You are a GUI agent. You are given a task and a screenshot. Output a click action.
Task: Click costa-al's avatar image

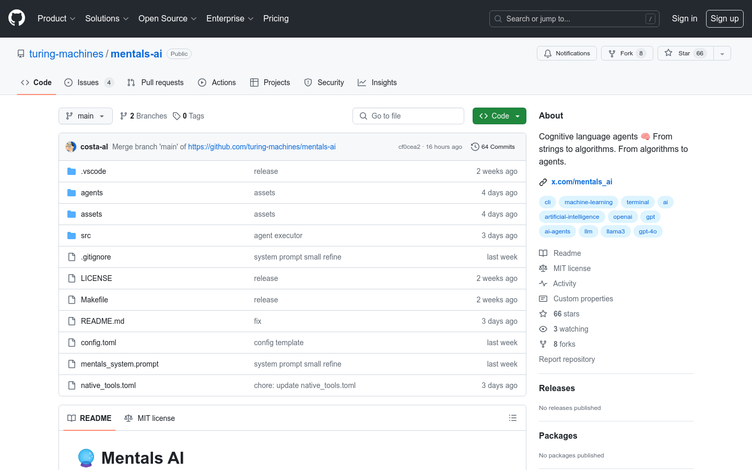[71, 147]
